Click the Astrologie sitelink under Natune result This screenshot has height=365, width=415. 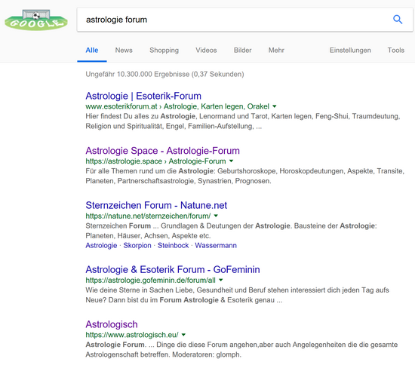click(x=101, y=245)
